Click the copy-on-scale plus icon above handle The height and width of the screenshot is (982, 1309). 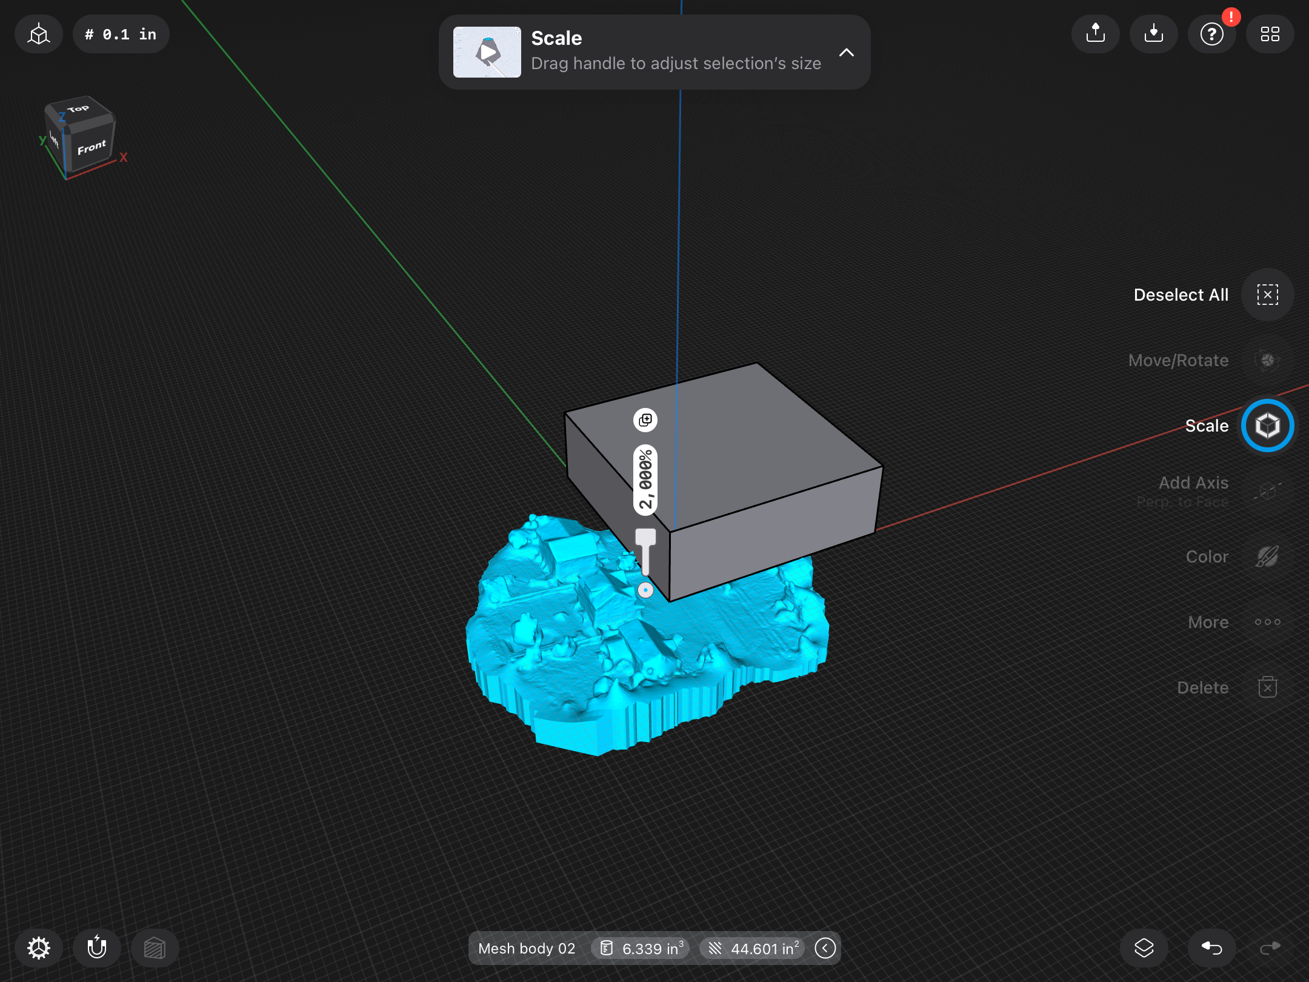tap(645, 420)
